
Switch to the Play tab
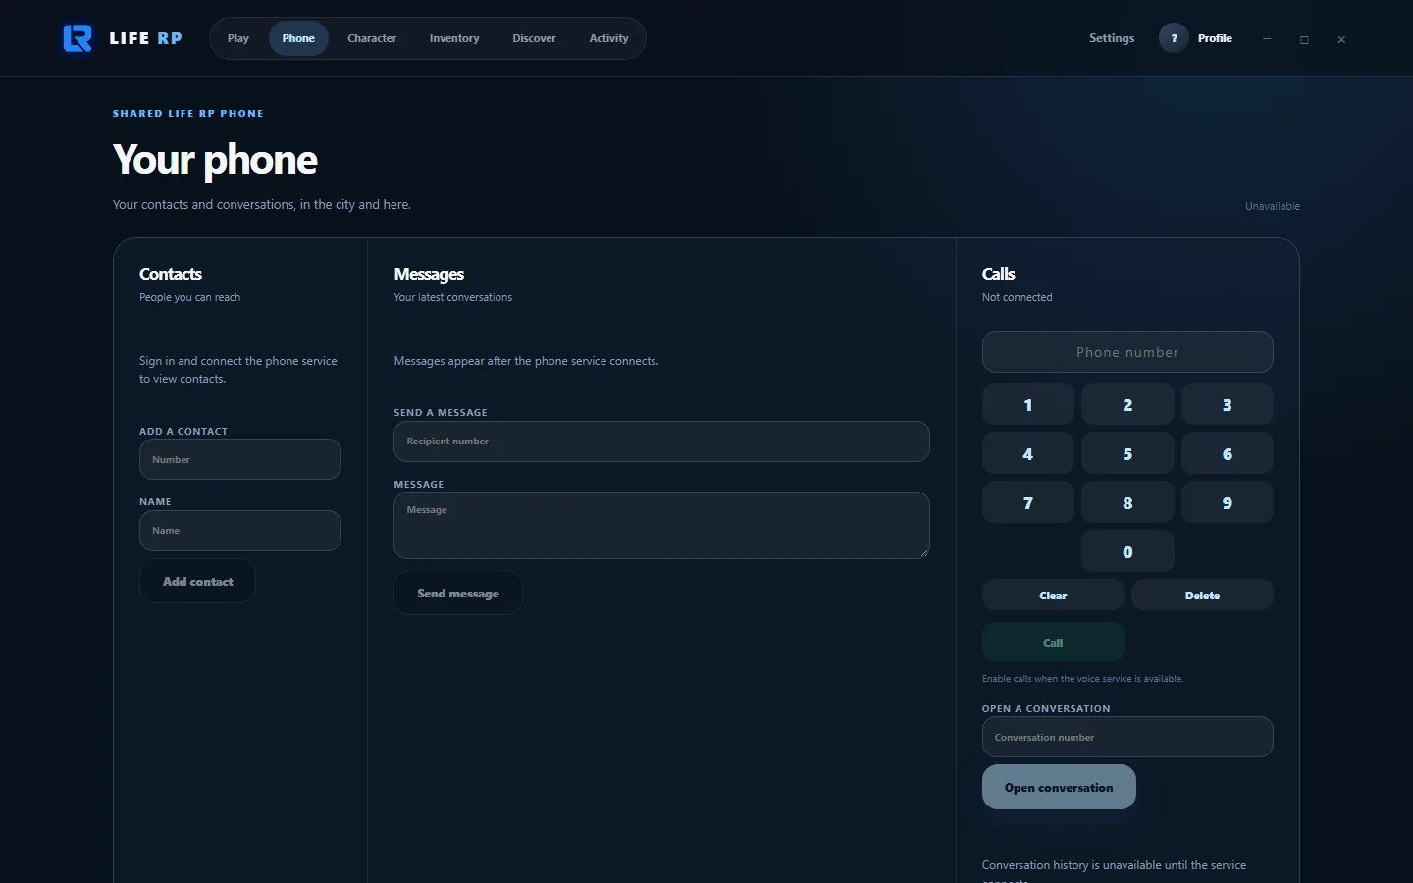(238, 38)
